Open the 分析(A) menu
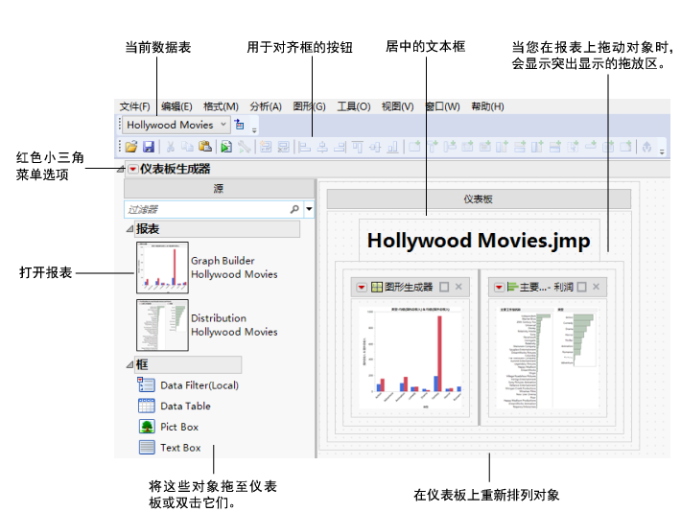 [265, 106]
